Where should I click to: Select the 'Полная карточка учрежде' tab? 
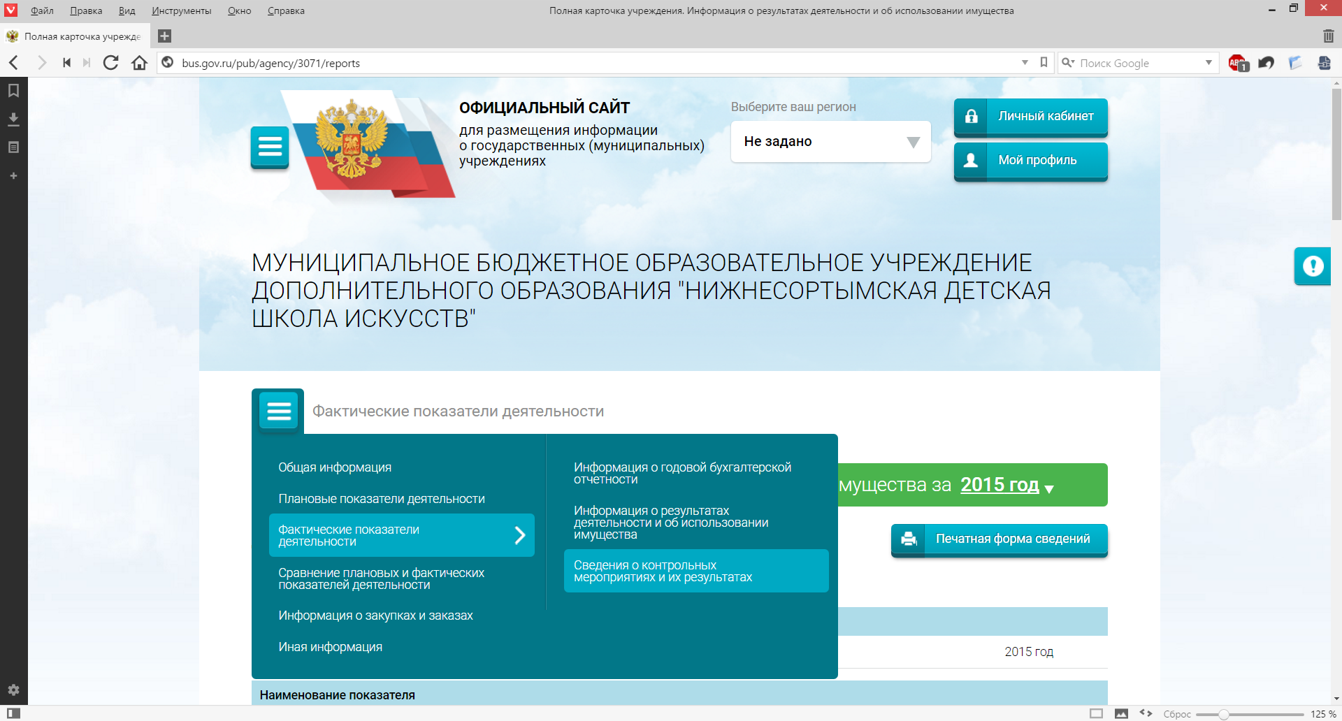[75, 36]
